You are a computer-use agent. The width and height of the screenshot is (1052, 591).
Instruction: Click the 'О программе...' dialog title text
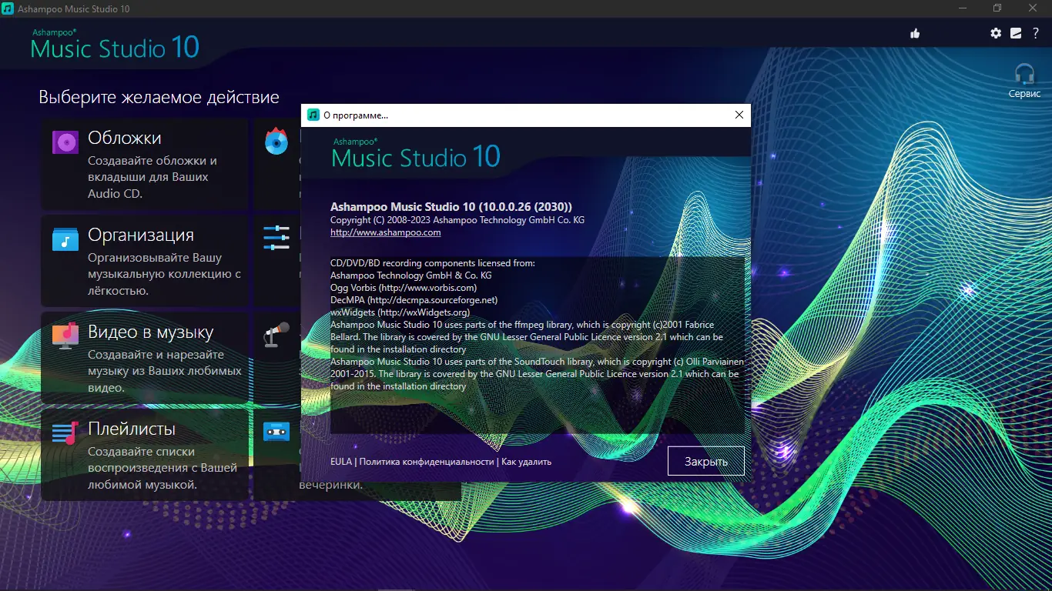tap(356, 115)
